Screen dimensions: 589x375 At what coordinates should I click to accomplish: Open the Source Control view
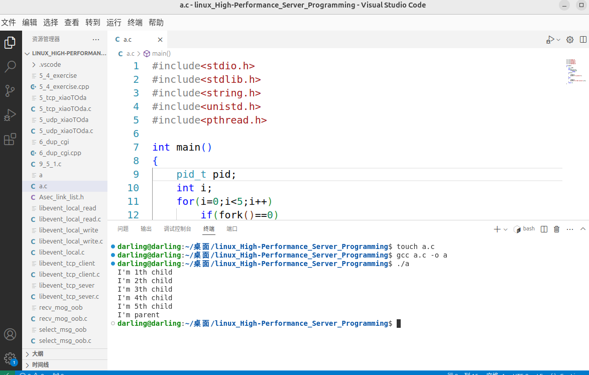click(x=10, y=91)
